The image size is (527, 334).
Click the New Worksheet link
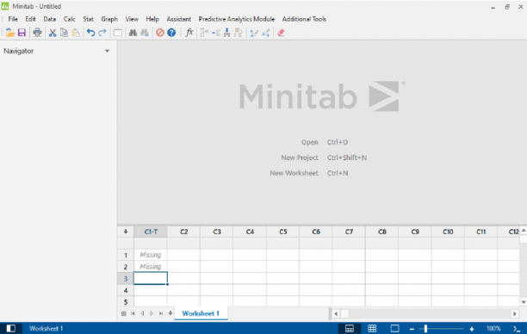(294, 173)
